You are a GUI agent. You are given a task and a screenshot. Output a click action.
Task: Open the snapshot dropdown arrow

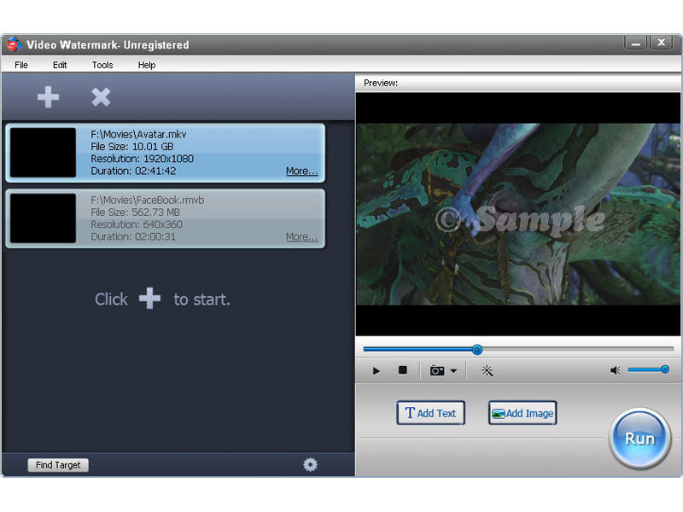(453, 371)
